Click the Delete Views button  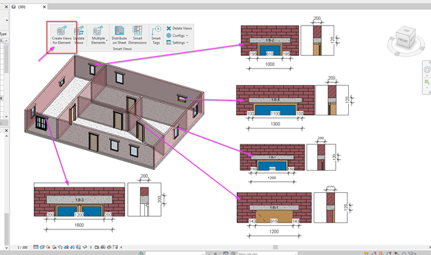(x=179, y=28)
